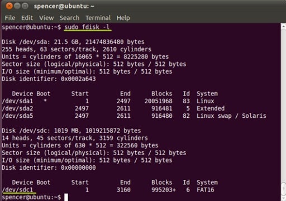Click the 'FAT16' system label
Image resolution: width=286 pixels, height=201 pixels.
206,190
